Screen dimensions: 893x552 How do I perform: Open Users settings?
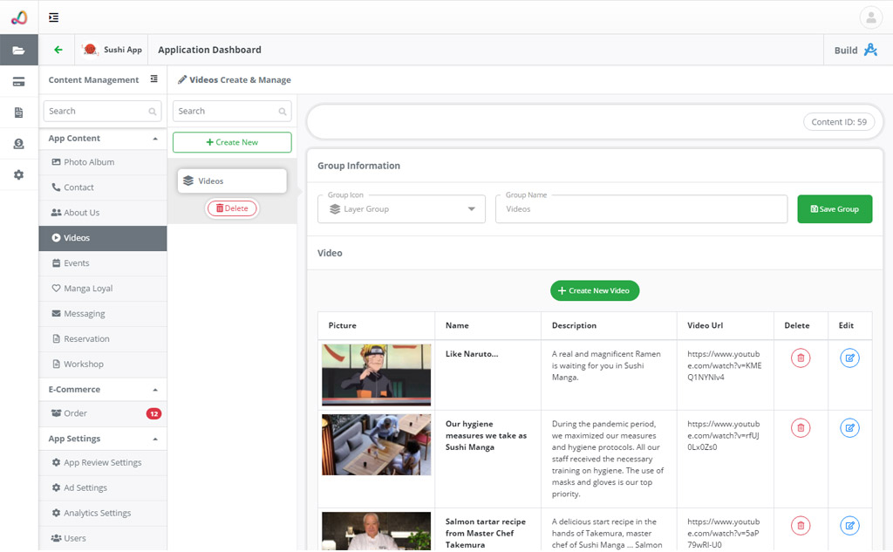[103, 538]
